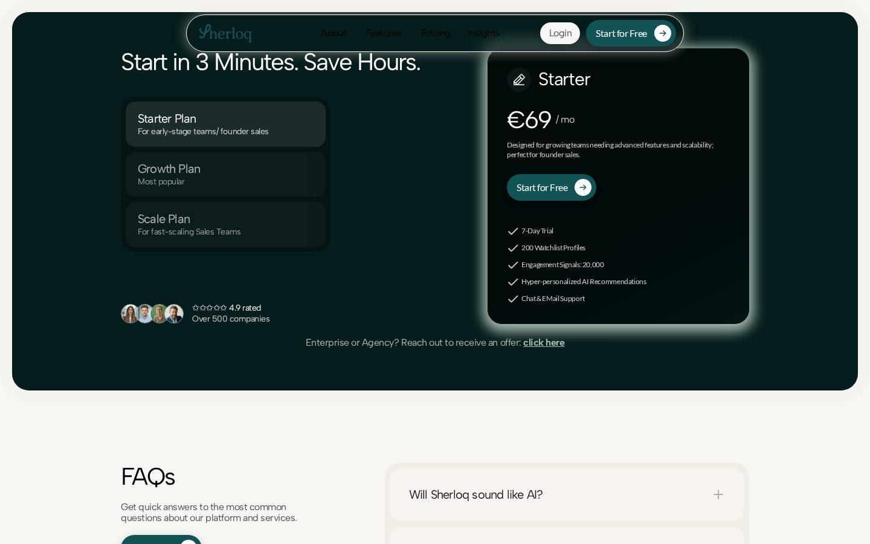
Task: Follow the 'click here' enterprise link
Action: (544, 343)
